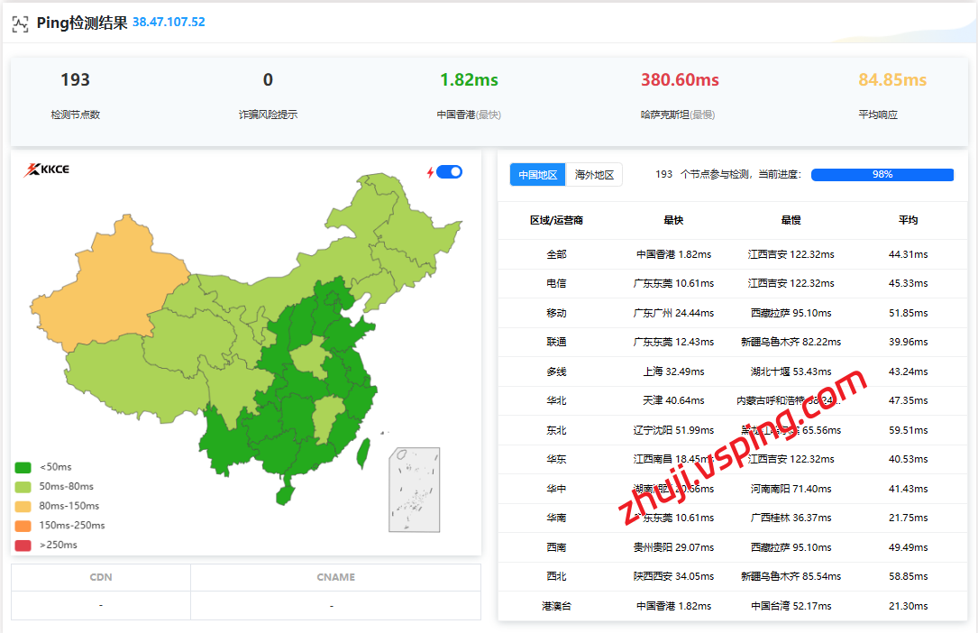Select the red >250ms legend swatch

[23, 545]
